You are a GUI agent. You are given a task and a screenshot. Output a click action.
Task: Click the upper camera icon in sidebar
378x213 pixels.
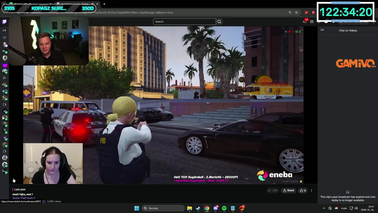click(4, 105)
